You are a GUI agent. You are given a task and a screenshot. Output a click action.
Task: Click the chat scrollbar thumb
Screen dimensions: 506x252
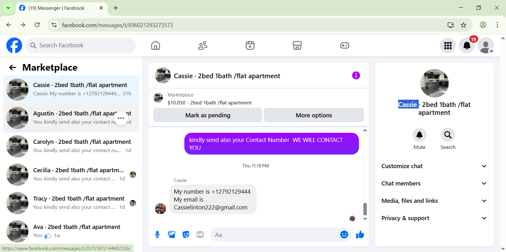tap(365, 209)
